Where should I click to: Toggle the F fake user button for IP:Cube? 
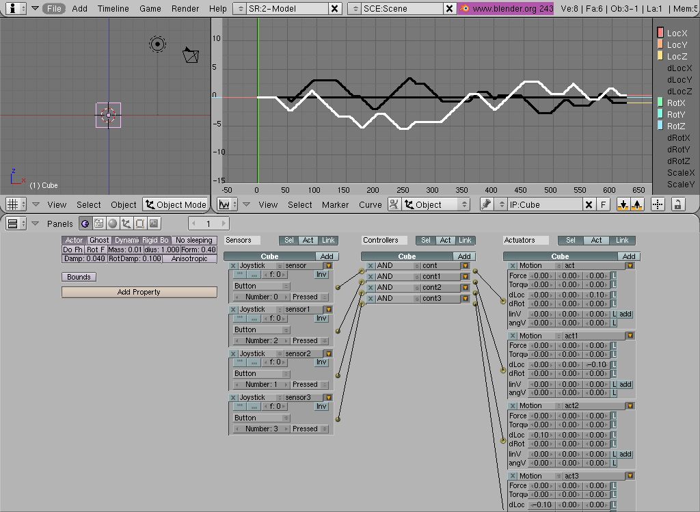point(603,204)
